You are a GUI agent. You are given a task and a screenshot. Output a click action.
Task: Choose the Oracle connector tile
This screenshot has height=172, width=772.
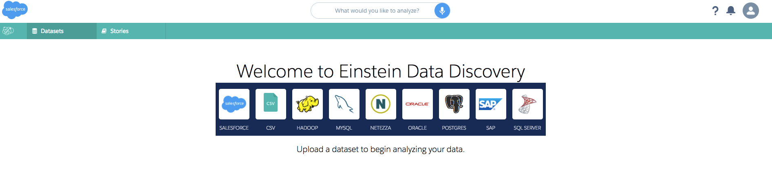[417, 104]
